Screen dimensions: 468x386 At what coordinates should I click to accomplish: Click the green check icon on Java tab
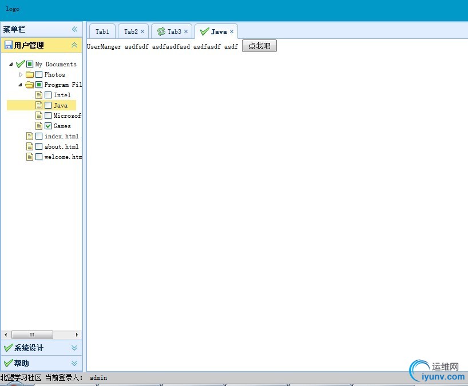(204, 31)
